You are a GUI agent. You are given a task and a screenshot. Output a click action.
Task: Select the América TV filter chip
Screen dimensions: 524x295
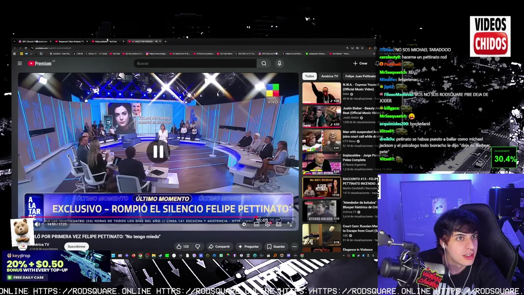click(x=330, y=76)
